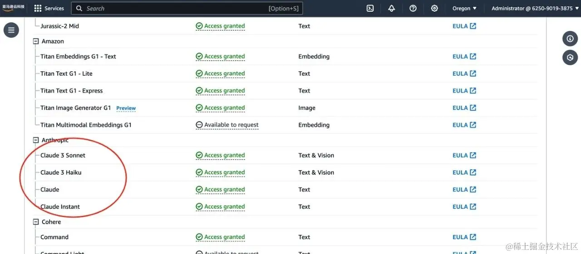Select the Titan Multimodal Embeddings G1 row

286,125
